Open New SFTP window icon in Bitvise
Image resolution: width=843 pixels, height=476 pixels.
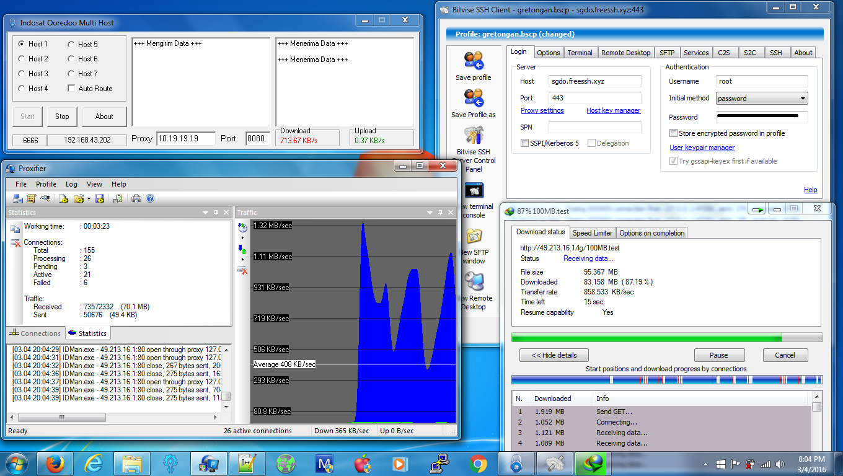(474, 236)
